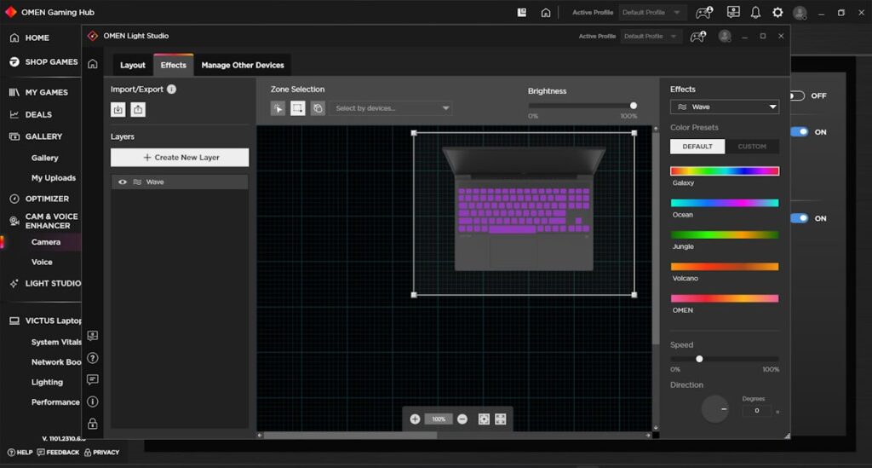Select the Galaxy color preset
The width and height of the screenshot is (872, 468).
(x=724, y=170)
